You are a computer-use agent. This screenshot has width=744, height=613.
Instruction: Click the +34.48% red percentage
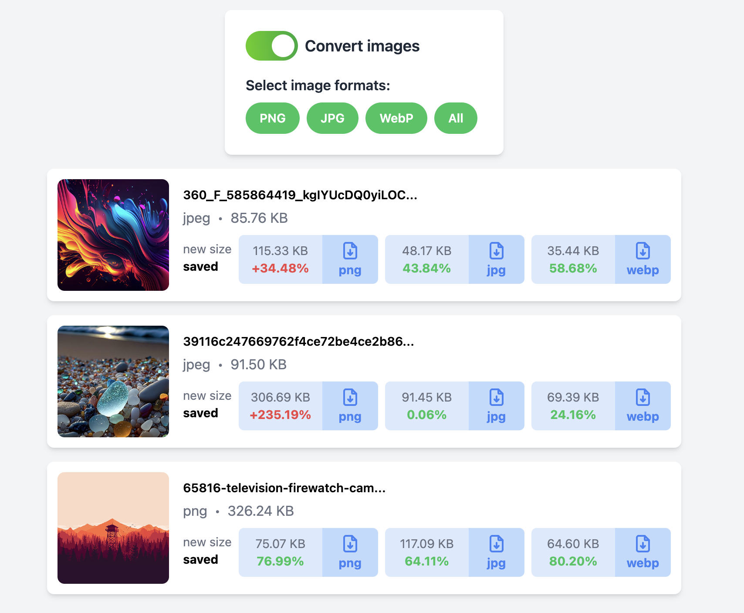coord(281,268)
